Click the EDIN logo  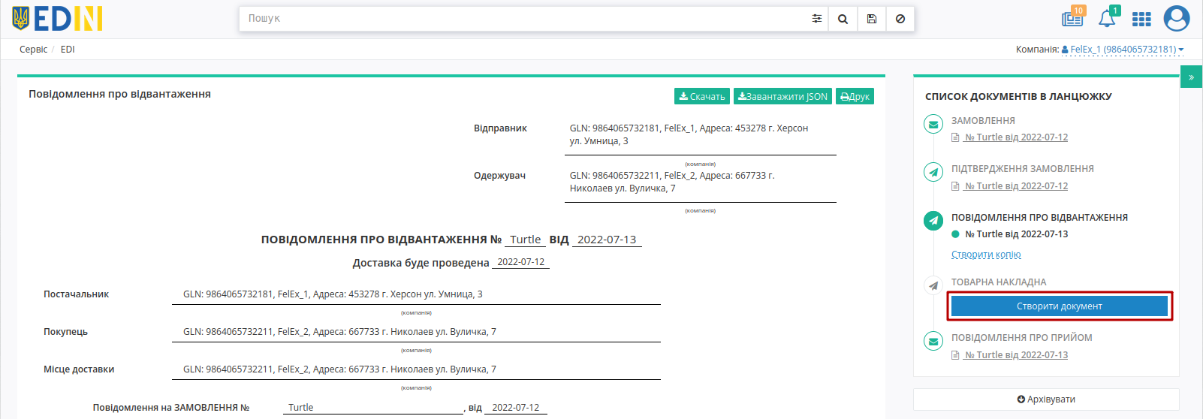click(x=57, y=18)
